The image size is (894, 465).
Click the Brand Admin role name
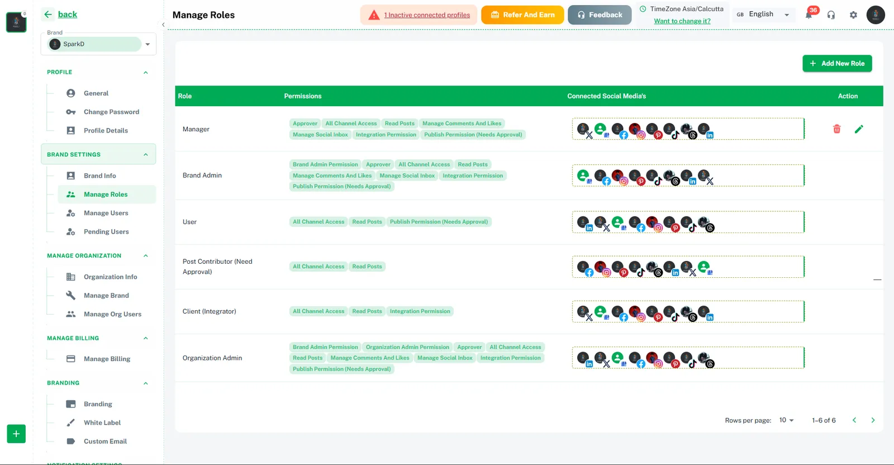202,175
